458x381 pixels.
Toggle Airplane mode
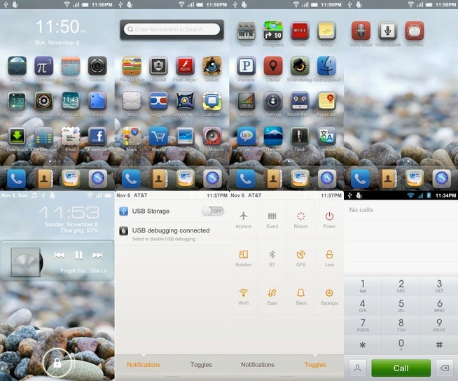[x=243, y=220]
